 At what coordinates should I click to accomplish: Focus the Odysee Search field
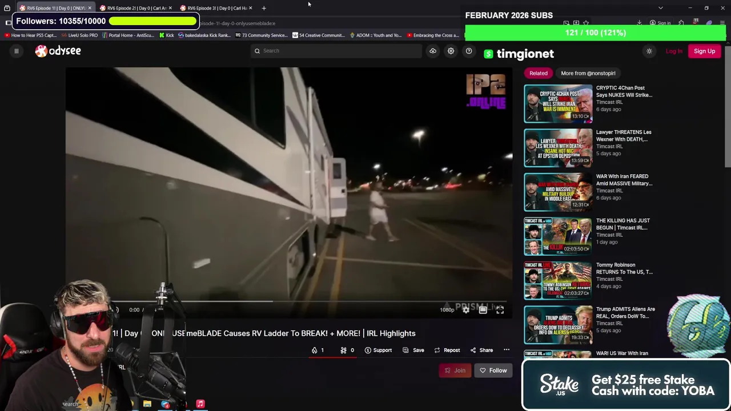point(336,51)
